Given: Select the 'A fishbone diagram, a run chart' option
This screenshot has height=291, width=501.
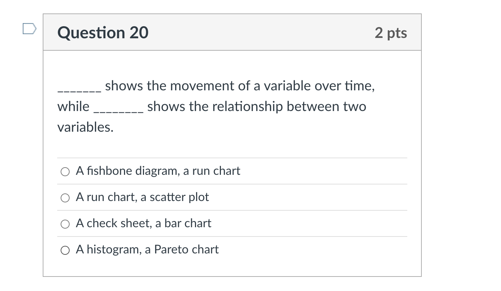Looking at the screenshot, I should pyautogui.click(x=65, y=171).
